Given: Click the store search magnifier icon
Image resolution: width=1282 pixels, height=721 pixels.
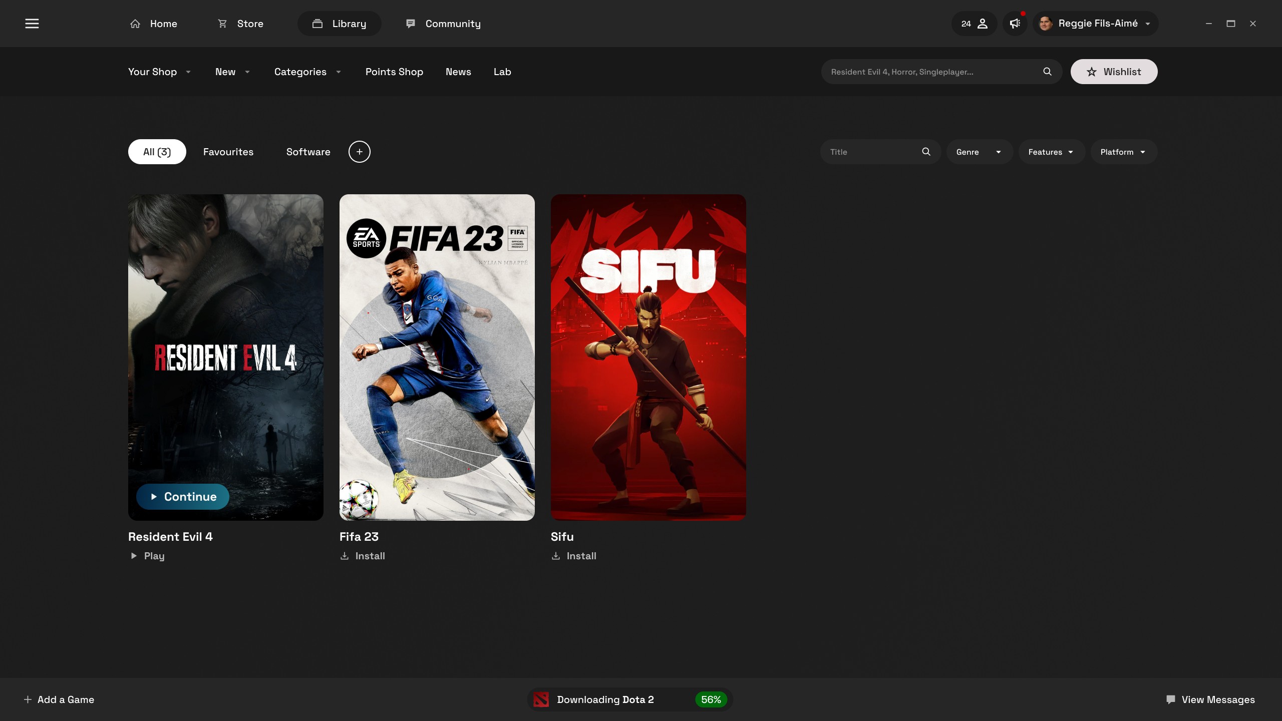Looking at the screenshot, I should (x=1047, y=72).
